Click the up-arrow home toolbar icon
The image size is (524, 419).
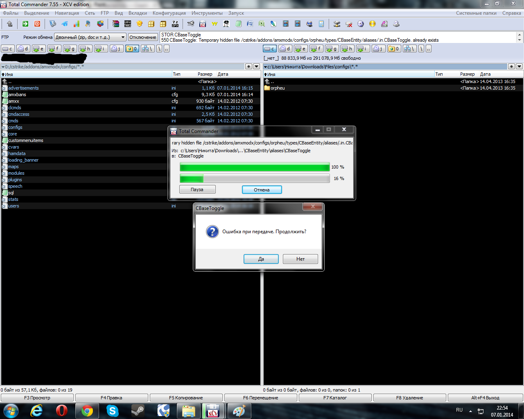[x=10, y=24]
